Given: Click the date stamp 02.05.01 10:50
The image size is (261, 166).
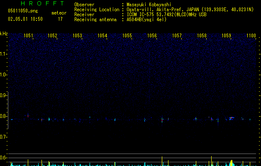Looking at the screenshot, I should [25, 19].
